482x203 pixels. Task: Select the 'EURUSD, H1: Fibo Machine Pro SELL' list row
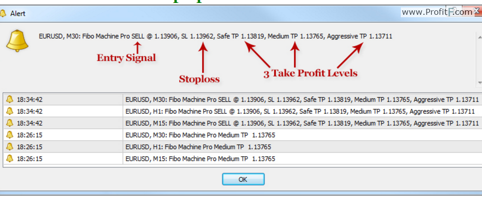243,111
